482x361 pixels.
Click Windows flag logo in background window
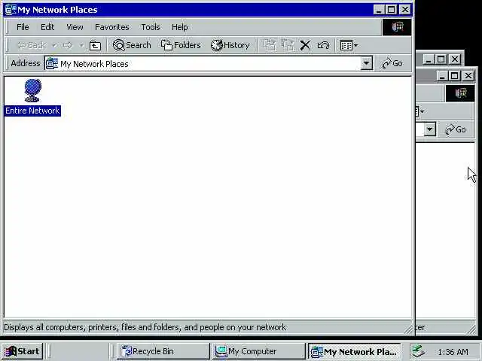click(x=460, y=93)
